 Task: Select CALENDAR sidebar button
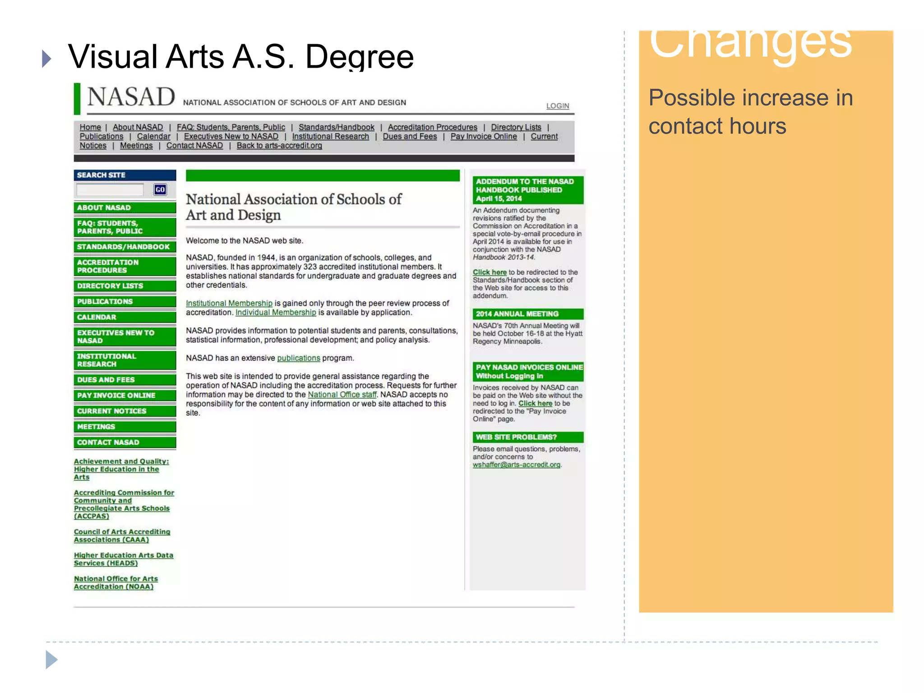[125, 317]
